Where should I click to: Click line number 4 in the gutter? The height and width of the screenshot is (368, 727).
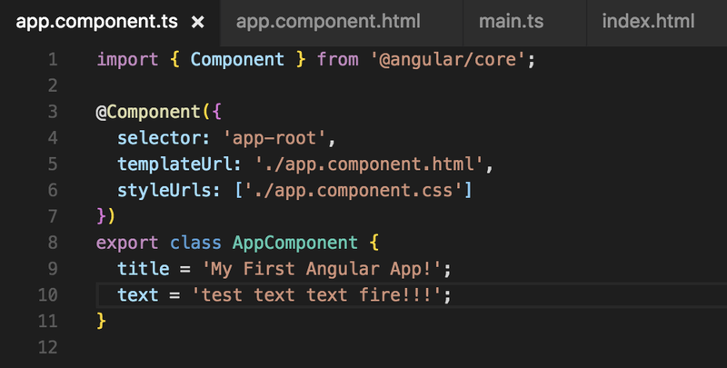tap(53, 138)
